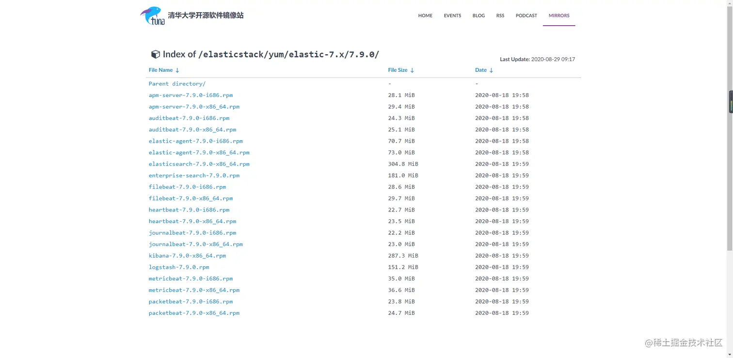Viewport: 733px width, 358px height.
Task: Click the date of packetbeat-7.9.0-x86_64.rpm
Action: 502,313
